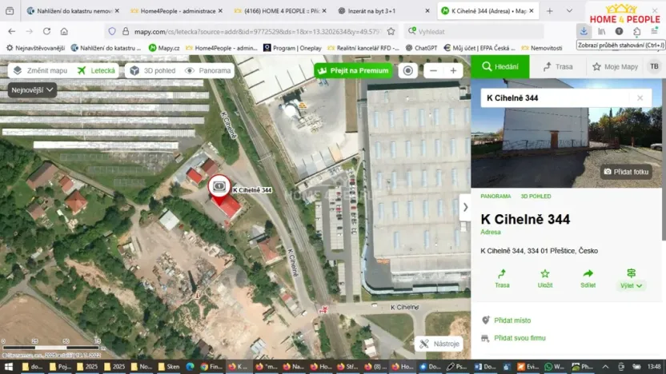Image resolution: width=666 pixels, height=374 pixels.
Task: Share the location using the Sdílet arrow
Action: point(588,277)
